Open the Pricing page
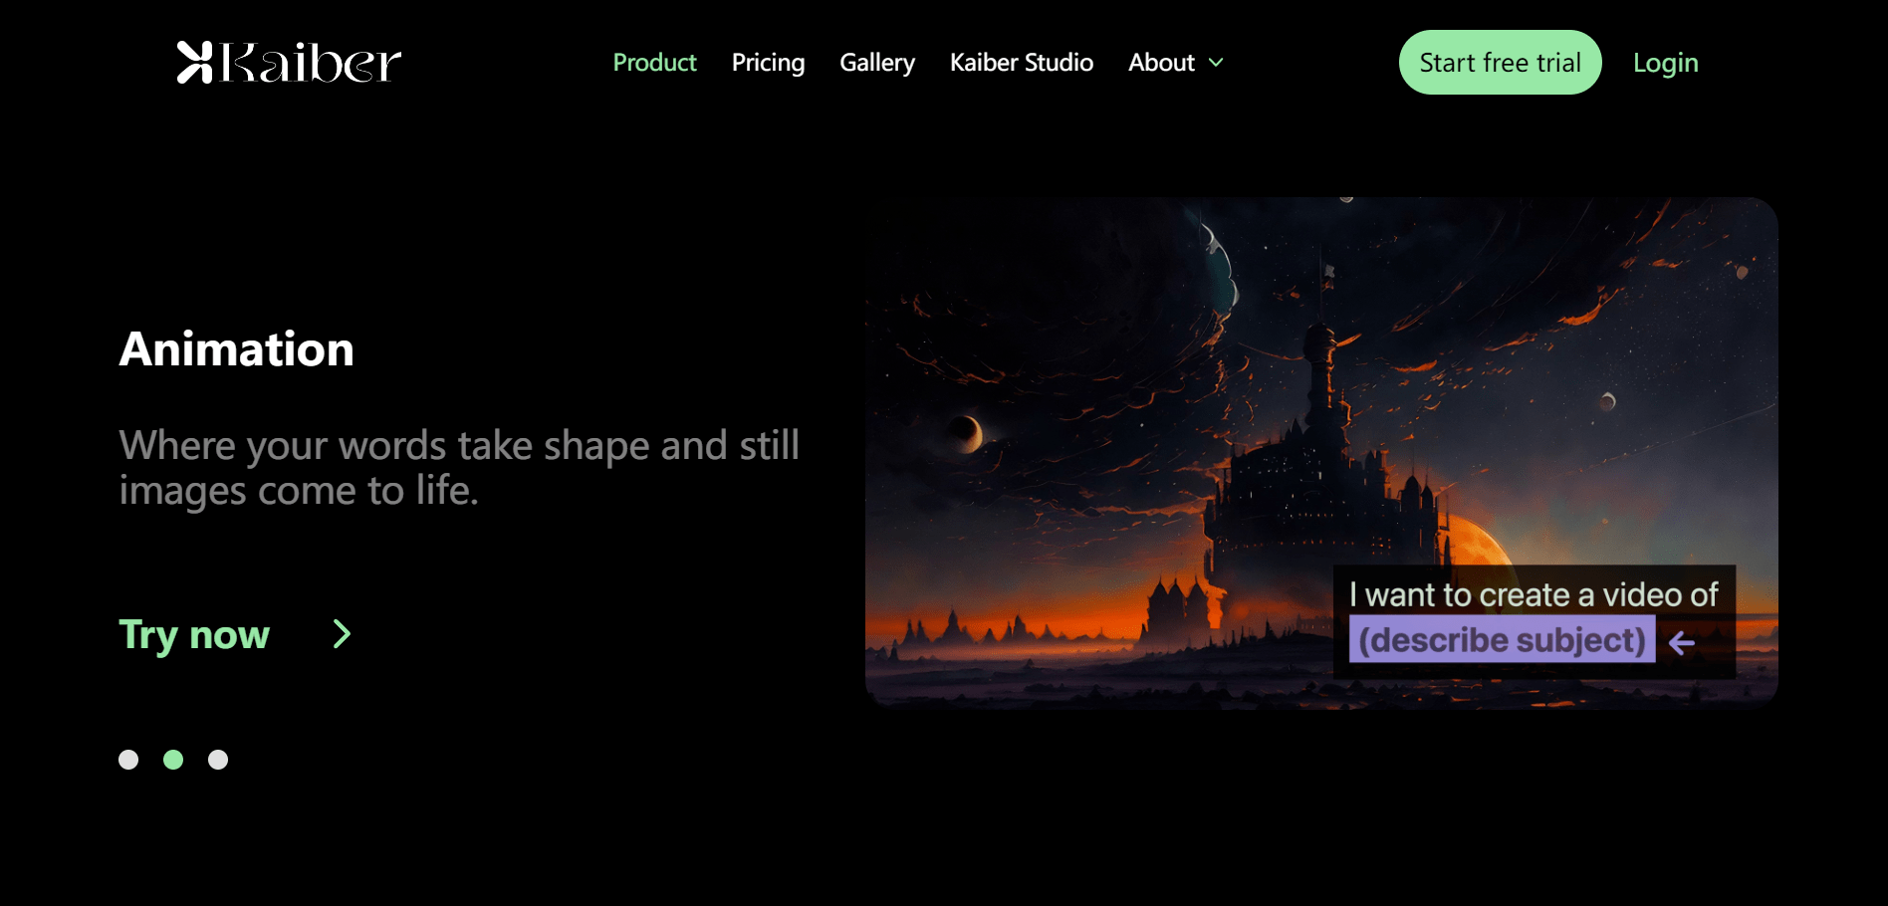 click(768, 62)
